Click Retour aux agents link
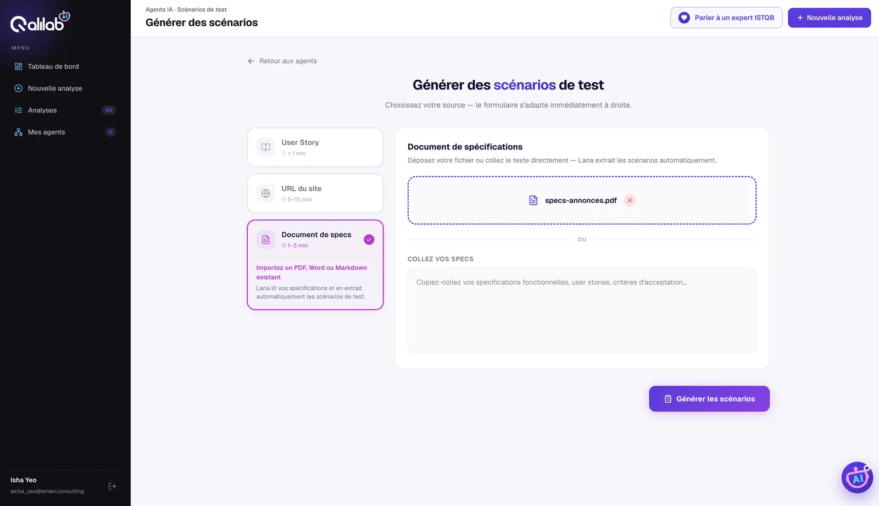The height and width of the screenshot is (506, 879). pyautogui.click(x=288, y=61)
